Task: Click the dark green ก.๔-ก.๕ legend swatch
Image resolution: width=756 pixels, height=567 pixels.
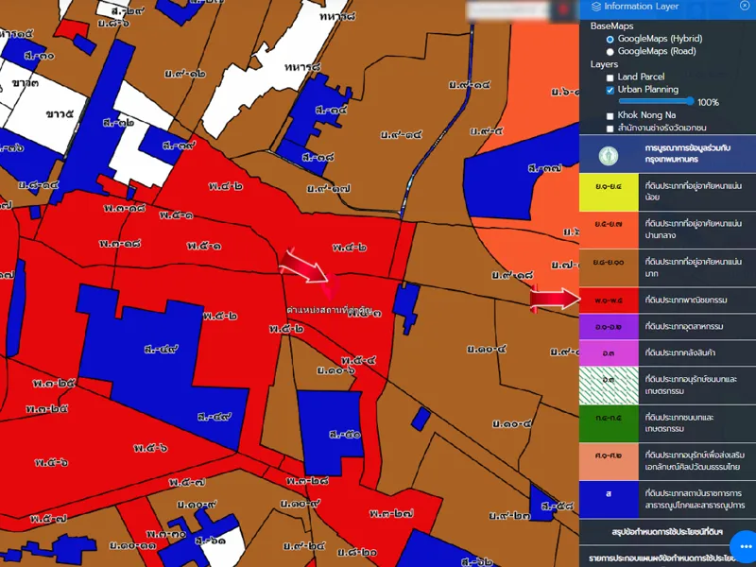Action: pos(609,418)
